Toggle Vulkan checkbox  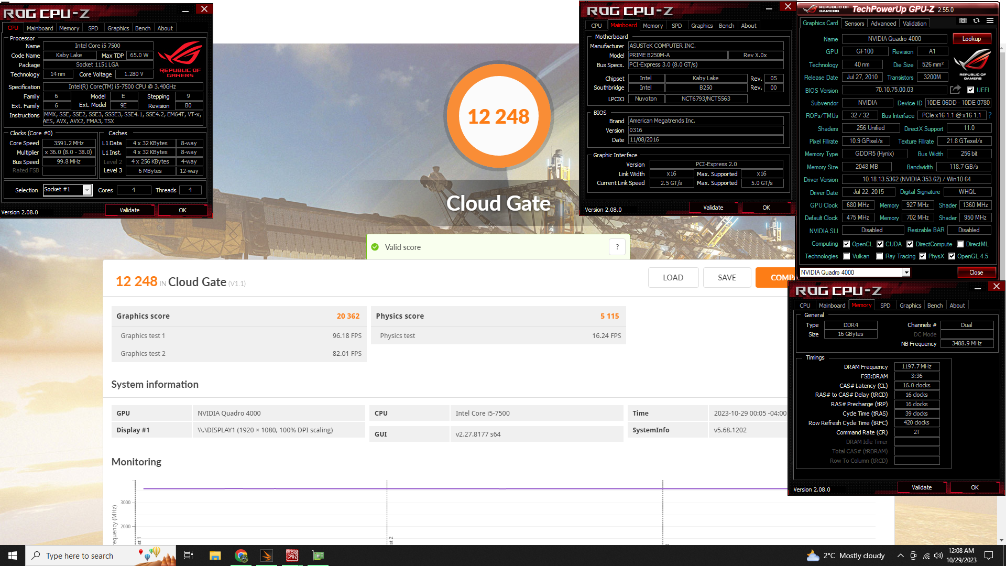[x=846, y=256]
